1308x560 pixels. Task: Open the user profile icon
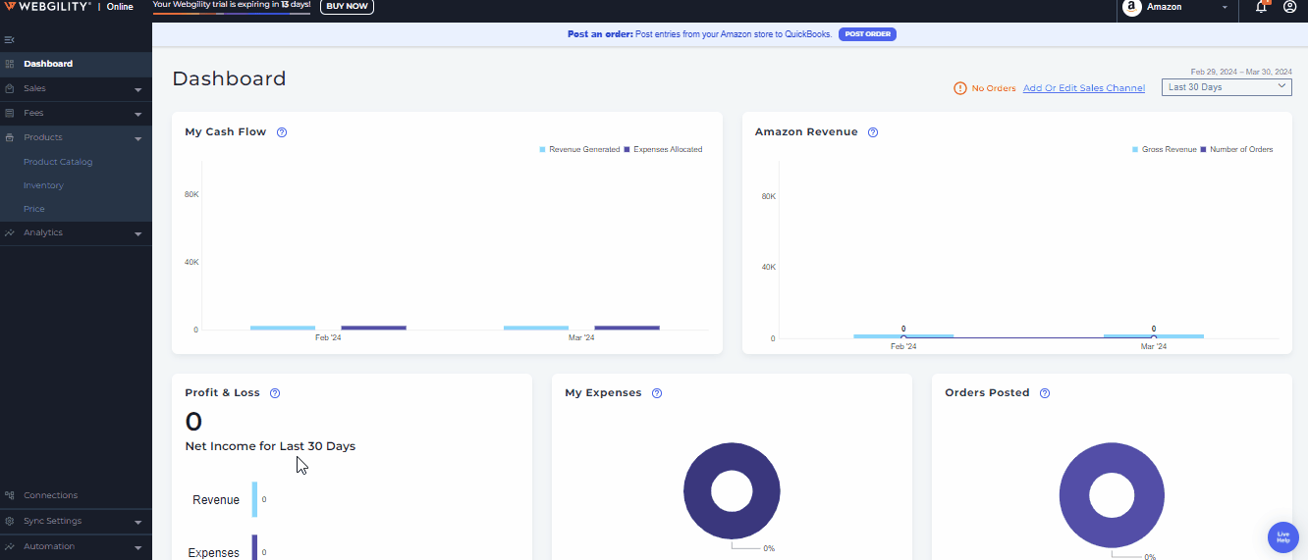1290,8
